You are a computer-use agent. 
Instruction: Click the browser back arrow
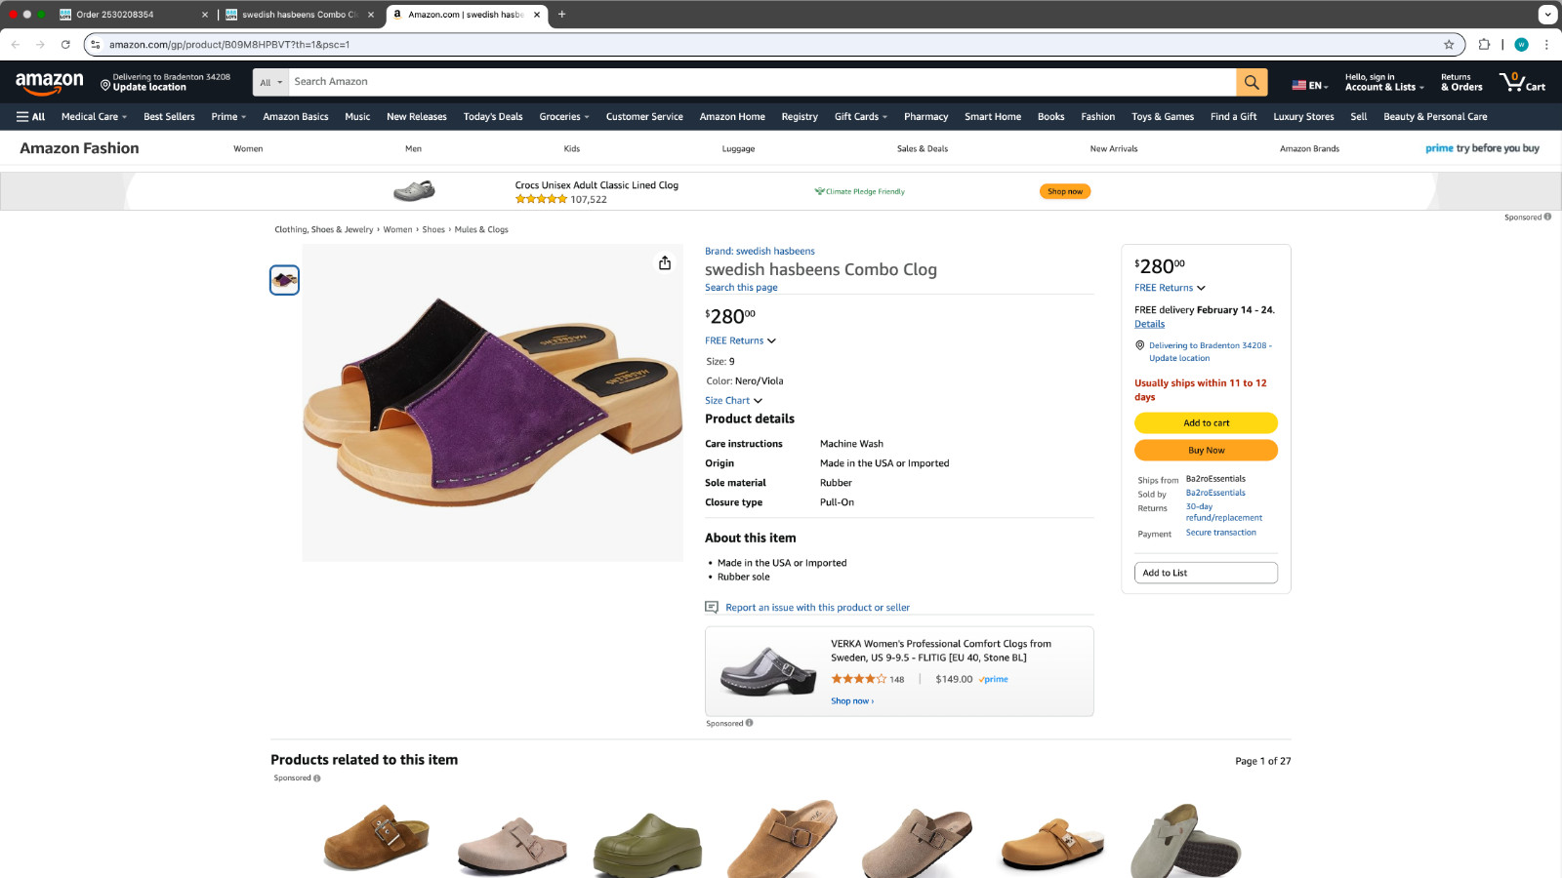click(x=16, y=44)
